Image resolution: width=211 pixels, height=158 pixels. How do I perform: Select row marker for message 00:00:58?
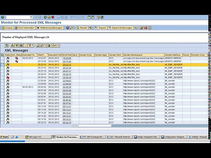coord(2,87)
